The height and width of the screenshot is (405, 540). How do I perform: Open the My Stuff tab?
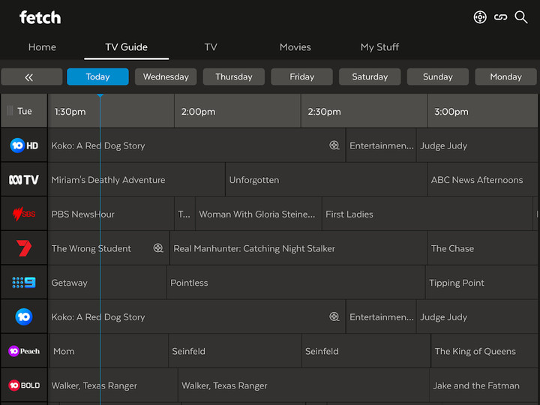tap(379, 46)
